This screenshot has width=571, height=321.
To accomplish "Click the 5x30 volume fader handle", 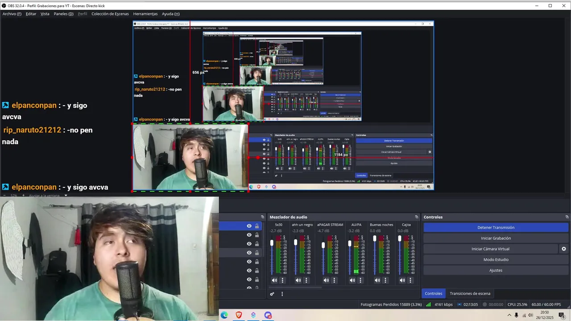I will tap(272, 243).
